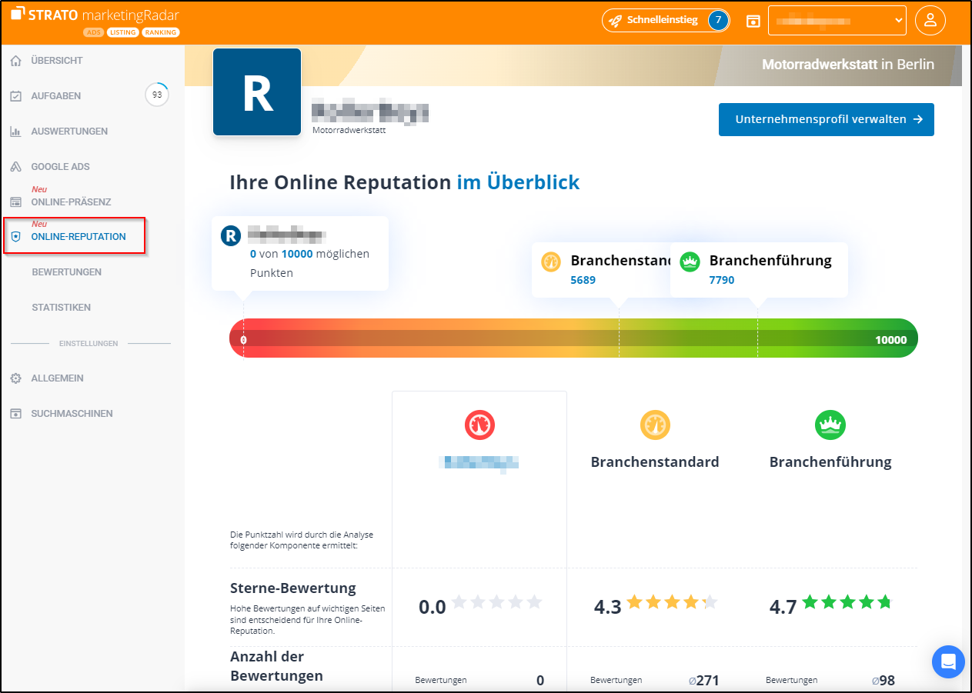The height and width of the screenshot is (693, 972).
Task: Click the Online-Präsenz icon
Action: coord(15,202)
